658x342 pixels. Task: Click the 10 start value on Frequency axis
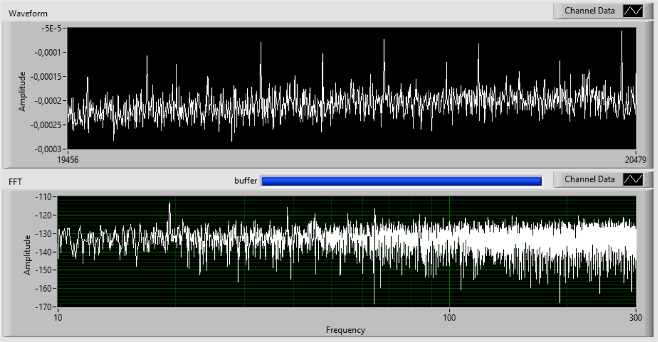[58, 317]
